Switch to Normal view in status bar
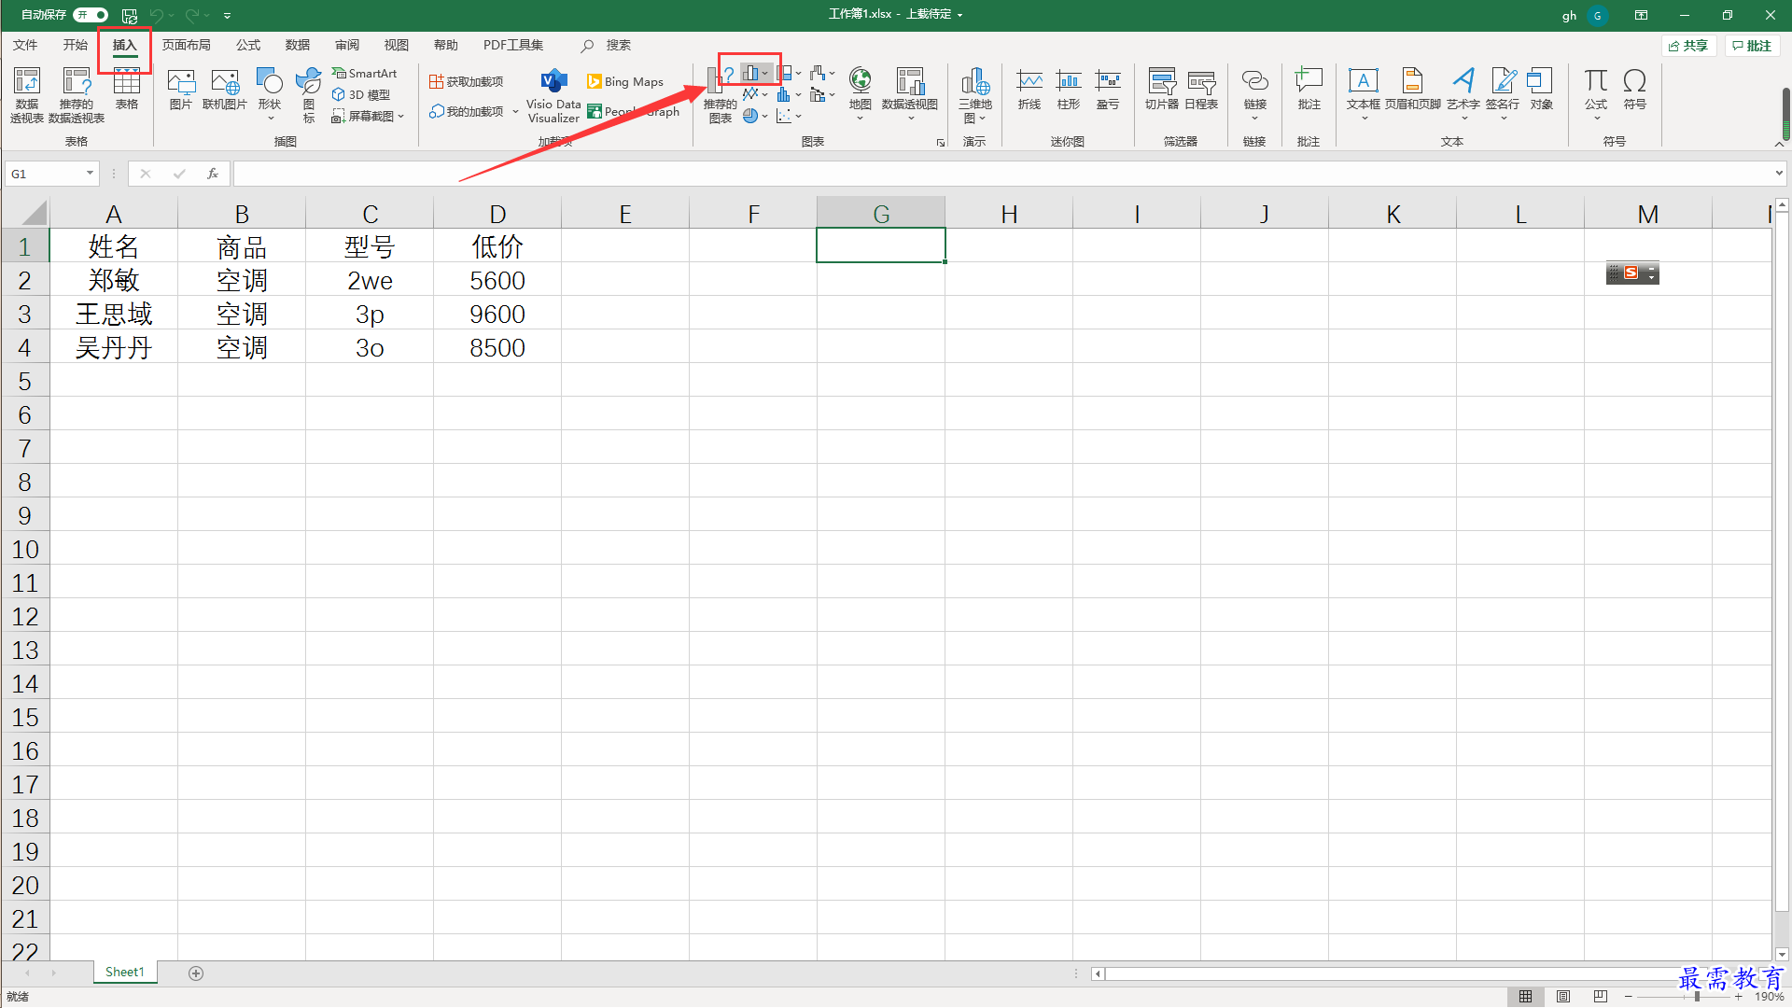The image size is (1792, 1008). [1525, 997]
